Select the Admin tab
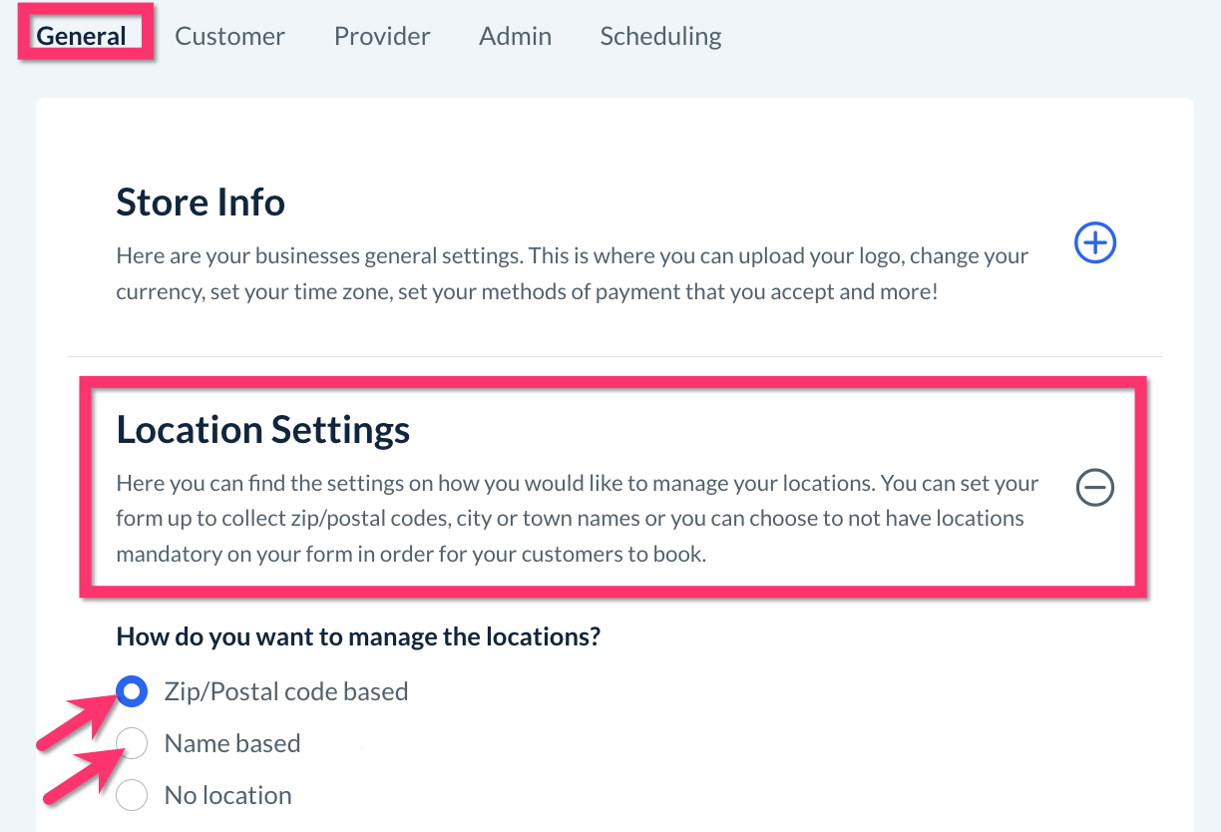Viewport: 1221px width, 832px height. pos(515,37)
